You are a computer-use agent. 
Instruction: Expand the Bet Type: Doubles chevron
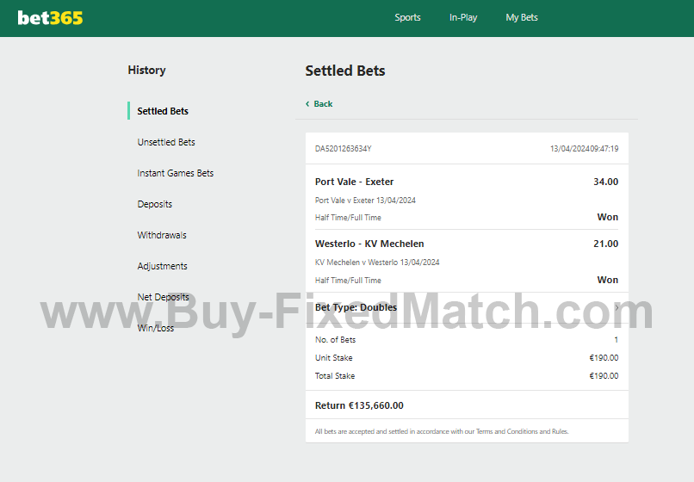pyautogui.click(x=617, y=307)
